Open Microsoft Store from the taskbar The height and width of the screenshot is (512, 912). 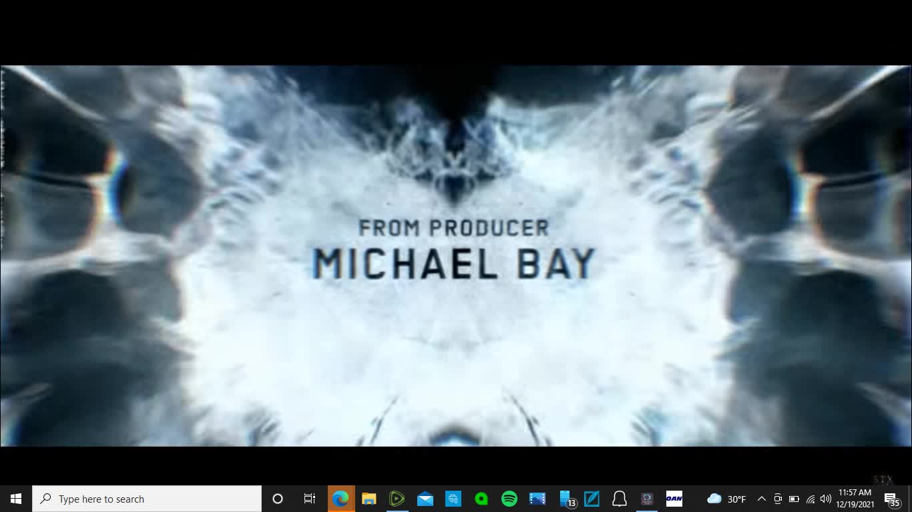[453, 499]
